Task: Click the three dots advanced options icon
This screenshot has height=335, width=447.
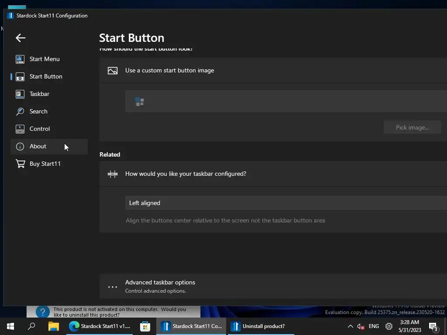Action: [x=113, y=287]
